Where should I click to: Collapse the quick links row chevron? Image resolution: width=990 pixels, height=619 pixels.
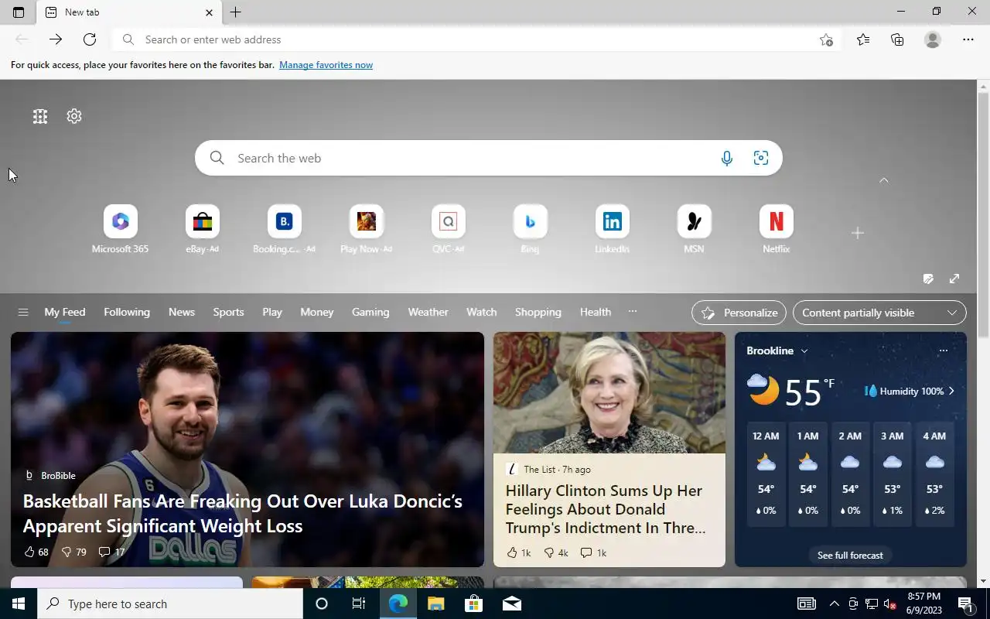884,180
